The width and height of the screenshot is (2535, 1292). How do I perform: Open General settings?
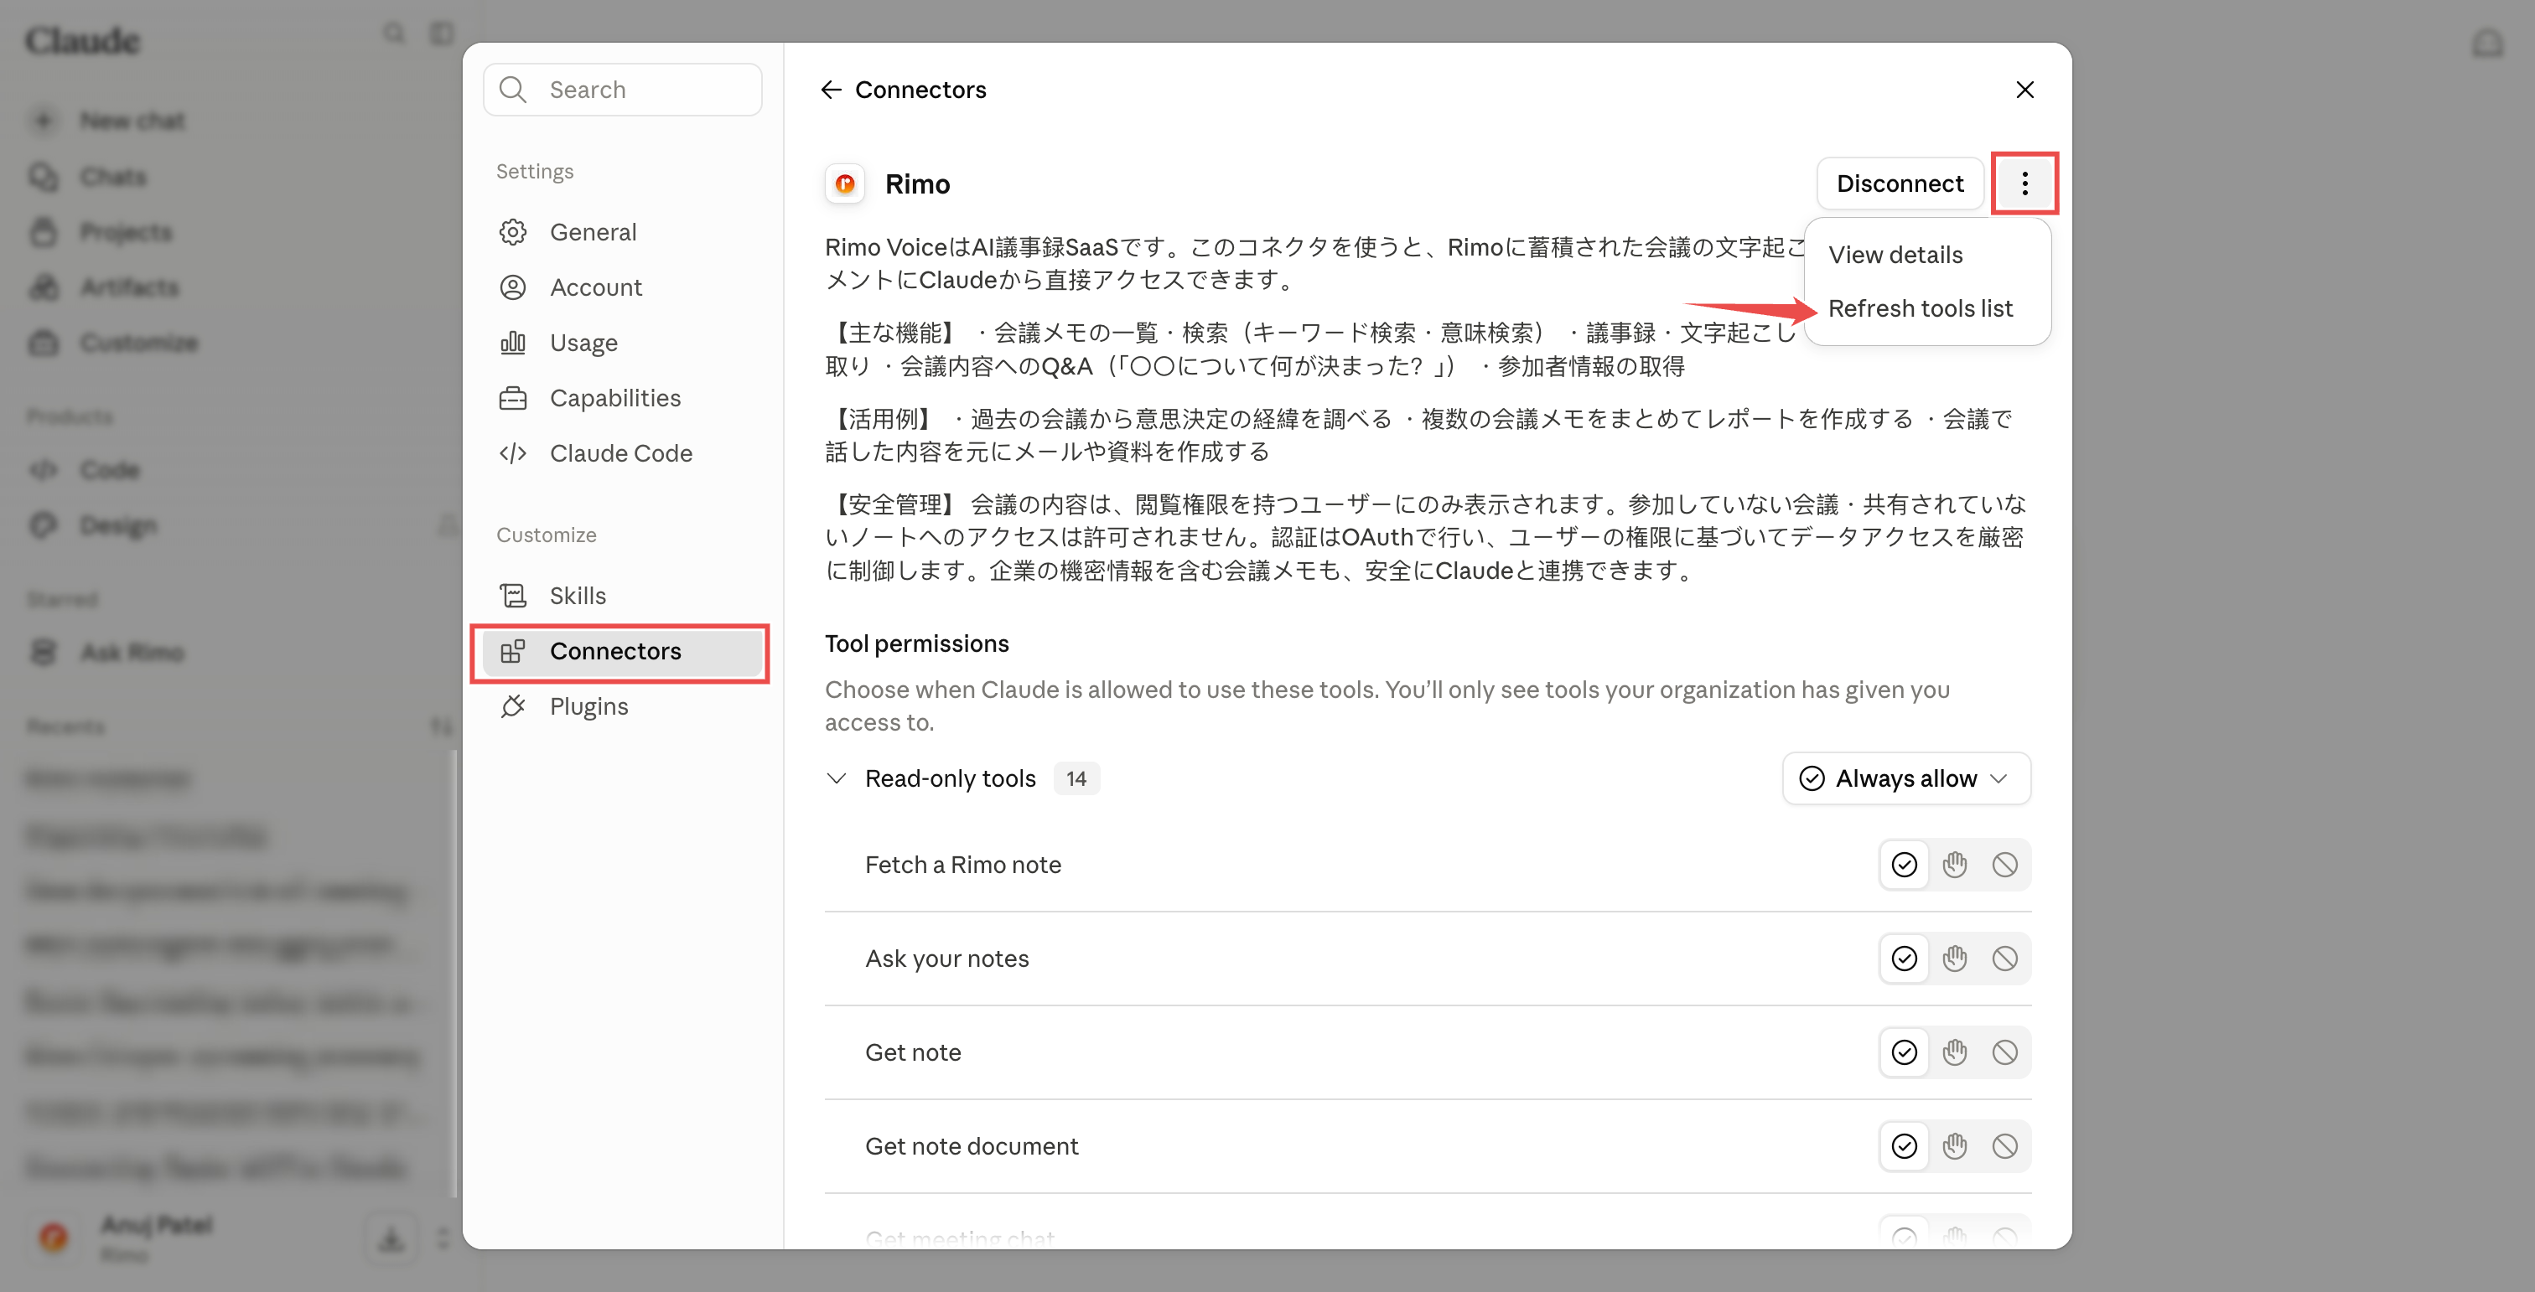point(622,232)
